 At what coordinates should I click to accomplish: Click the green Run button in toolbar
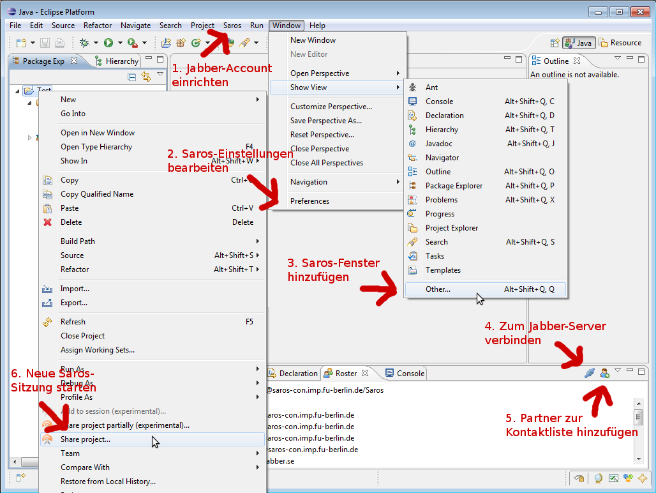108,43
